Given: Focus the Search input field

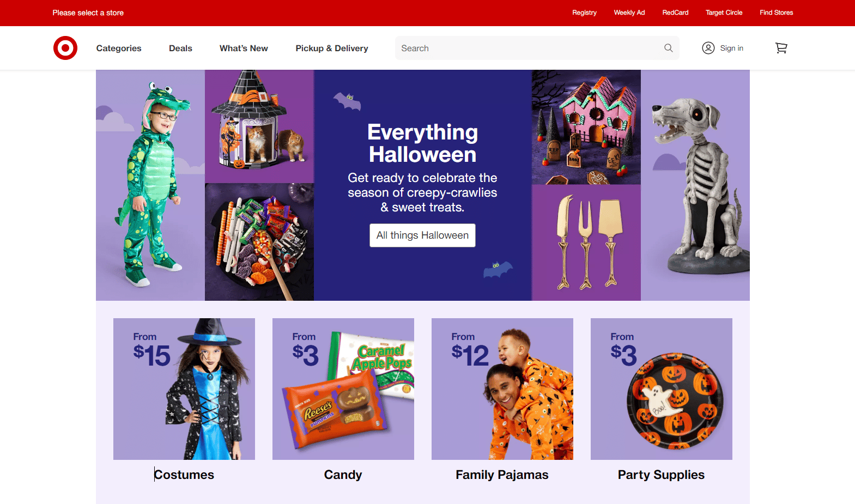Looking at the screenshot, I should pos(529,48).
